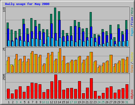Click the yellow Sites bar for day 27
This screenshot has width=135, height=105.
110,64
